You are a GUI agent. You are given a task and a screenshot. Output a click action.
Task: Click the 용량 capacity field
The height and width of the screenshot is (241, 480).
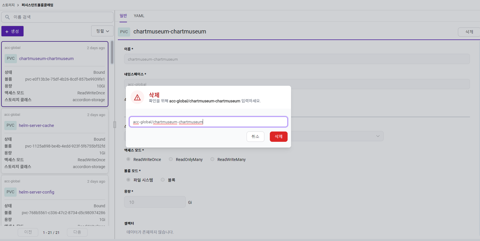tap(155, 202)
